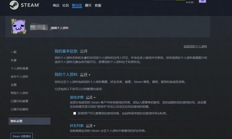Select 已展示的展柜 in the sidebar
This screenshot has width=232, height=139.
click(19, 109)
